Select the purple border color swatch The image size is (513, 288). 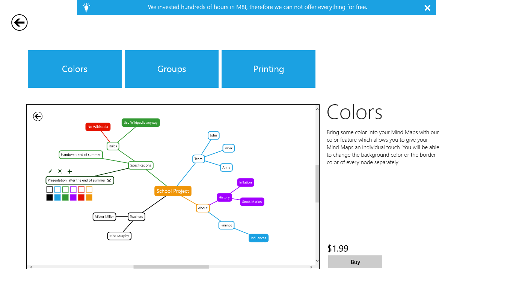tap(73, 189)
